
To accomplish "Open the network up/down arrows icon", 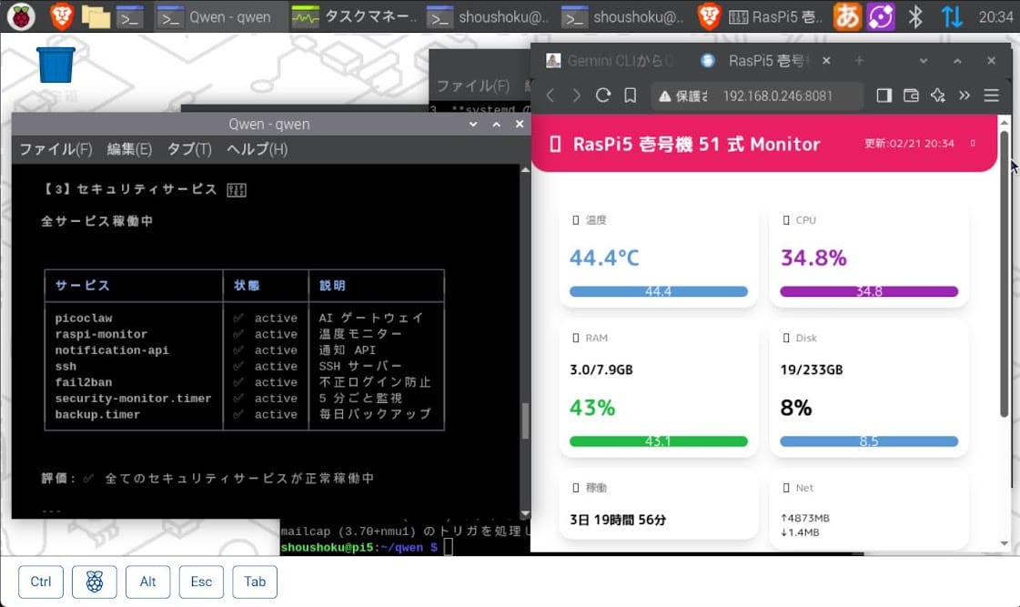I will (952, 16).
